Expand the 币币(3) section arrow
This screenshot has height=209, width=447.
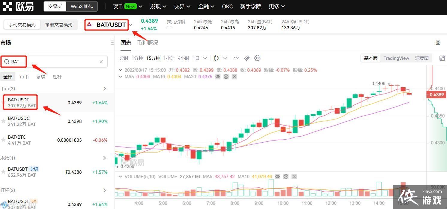[x=105, y=89]
